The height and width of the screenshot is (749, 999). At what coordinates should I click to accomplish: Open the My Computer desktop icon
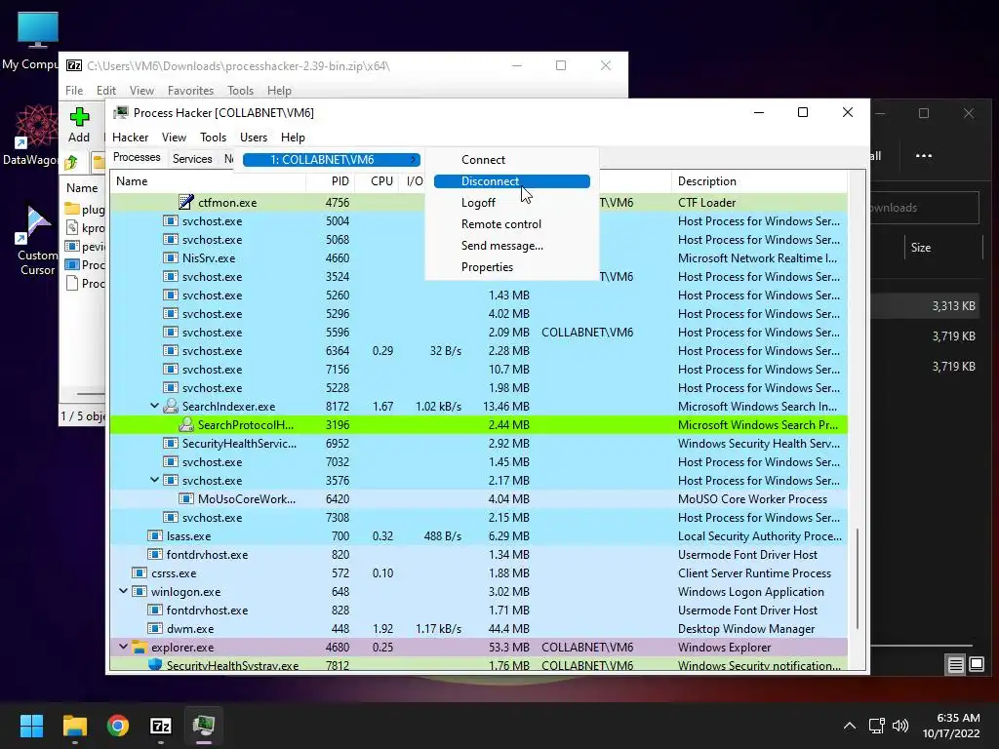pyautogui.click(x=38, y=30)
